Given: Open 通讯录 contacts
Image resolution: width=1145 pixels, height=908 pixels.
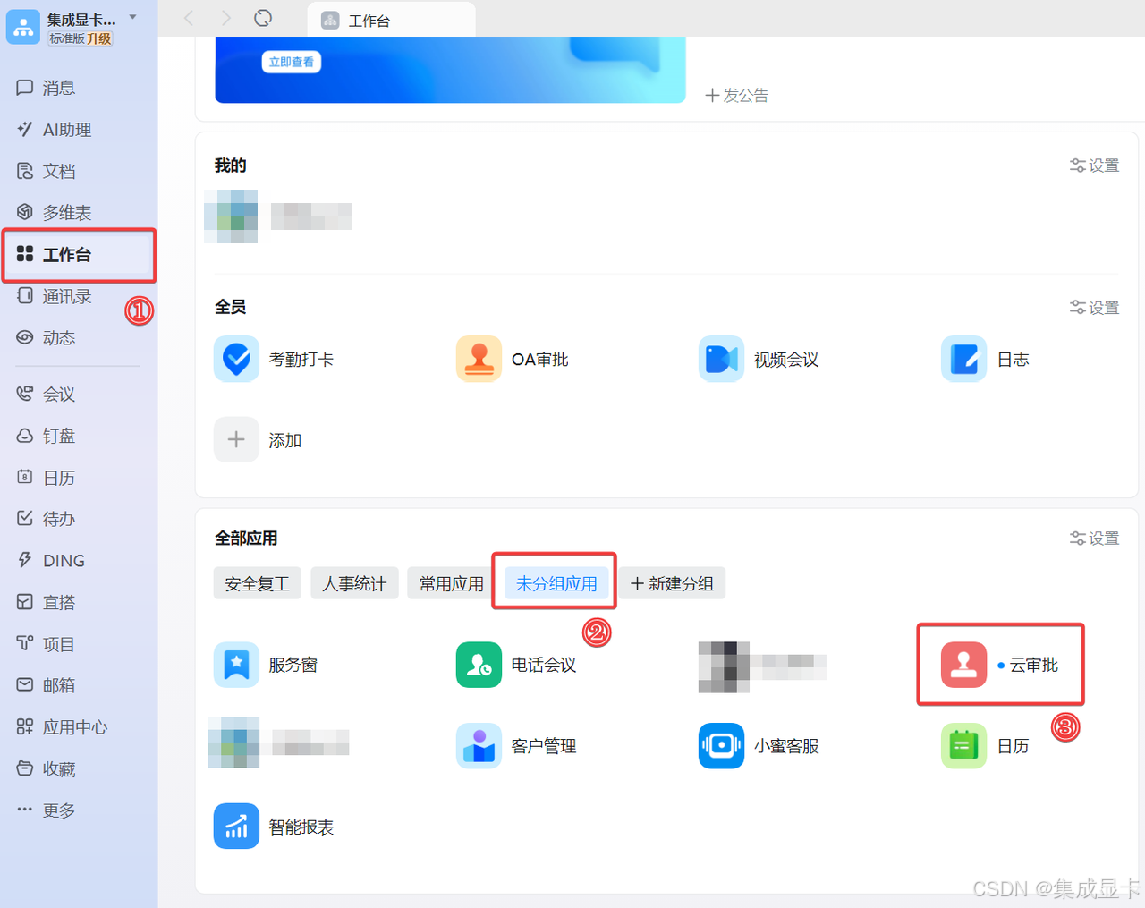Looking at the screenshot, I should (x=54, y=296).
